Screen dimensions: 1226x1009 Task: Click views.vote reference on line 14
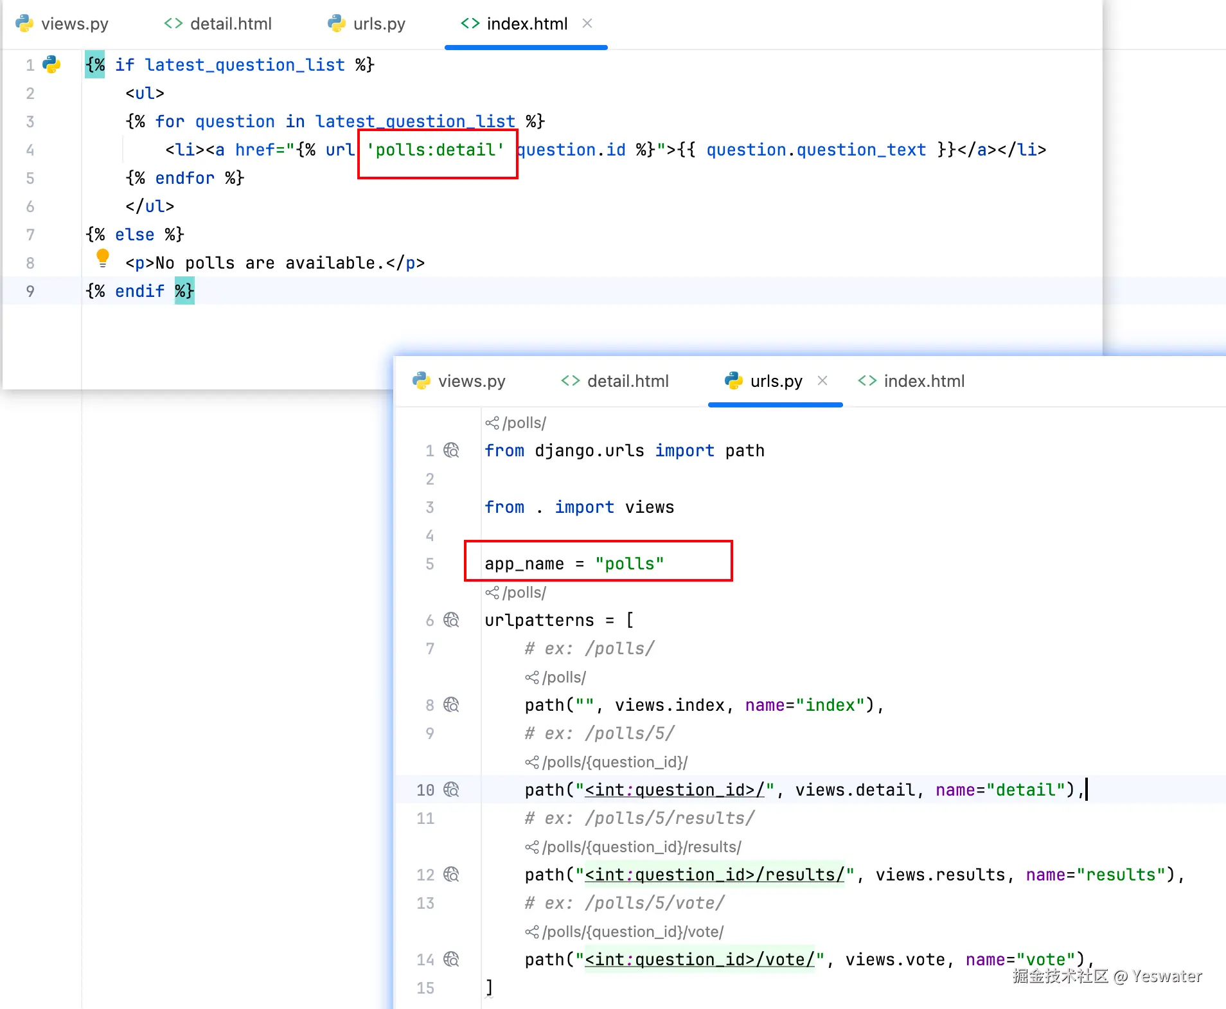tap(895, 960)
